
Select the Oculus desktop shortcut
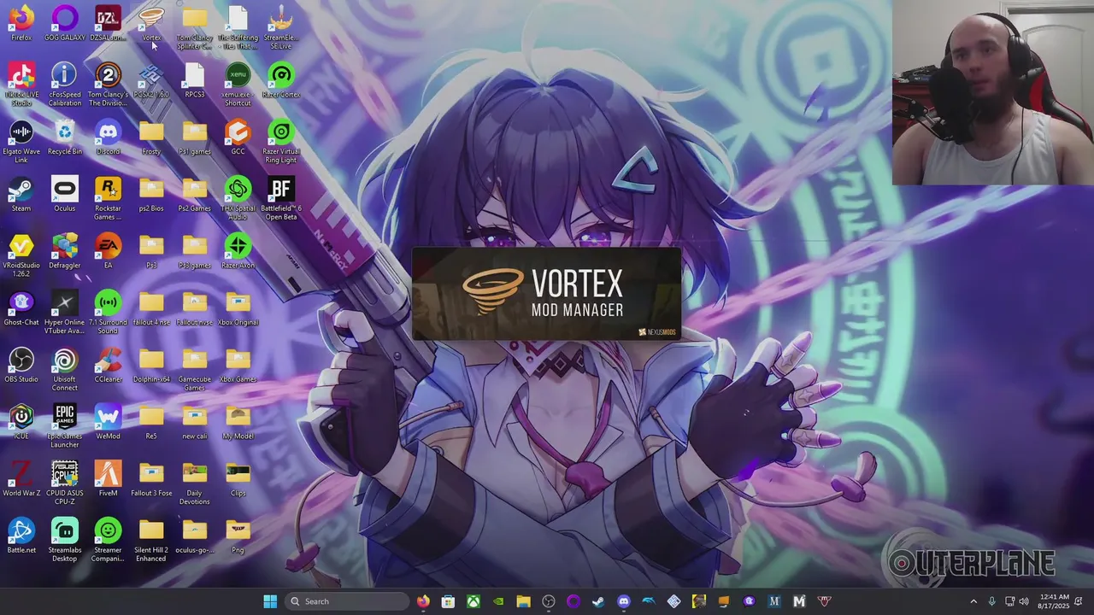click(65, 195)
